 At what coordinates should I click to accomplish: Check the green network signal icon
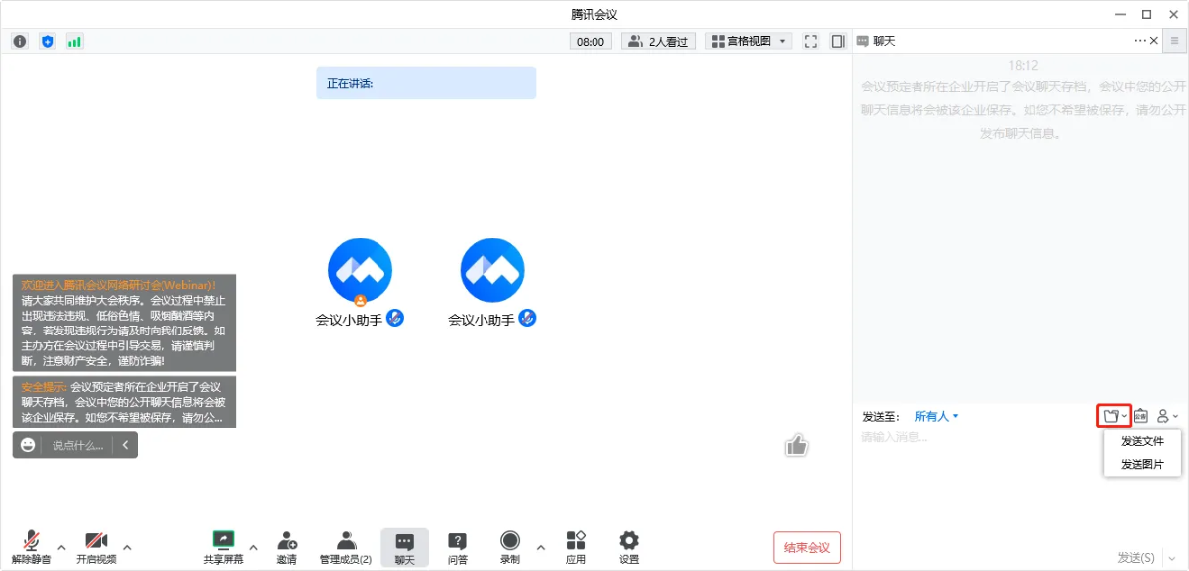pos(74,41)
